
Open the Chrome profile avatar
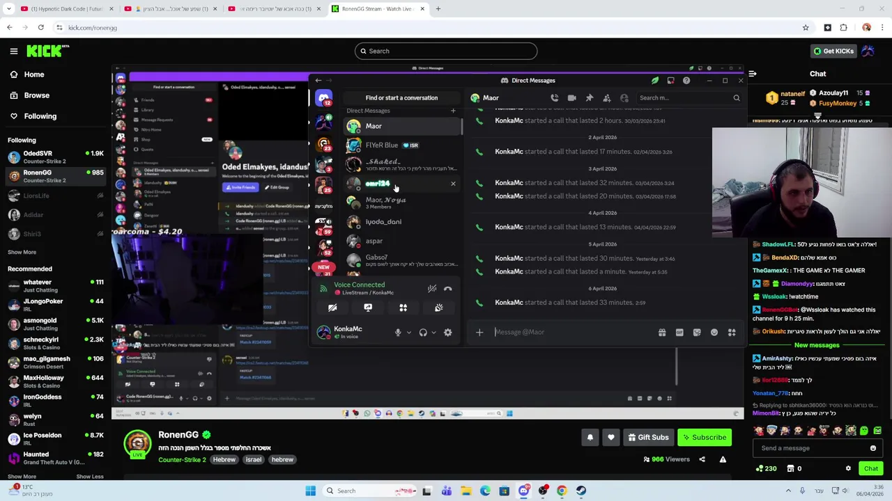pyautogui.click(x=866, y=28)
